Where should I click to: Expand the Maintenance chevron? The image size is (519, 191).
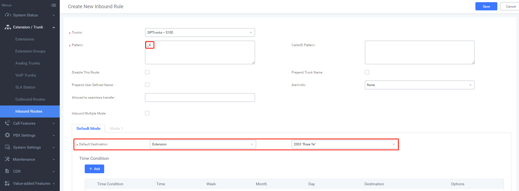click(x=54, y=160)
